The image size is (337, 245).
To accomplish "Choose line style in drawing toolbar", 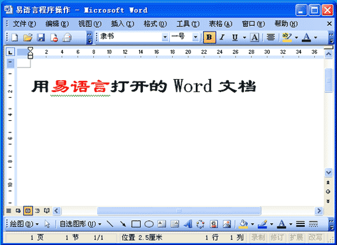I will [300, 224].
